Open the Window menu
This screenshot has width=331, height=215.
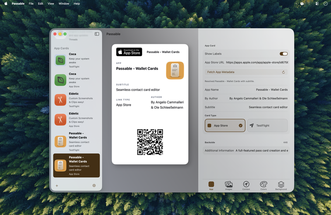(64, 4)
